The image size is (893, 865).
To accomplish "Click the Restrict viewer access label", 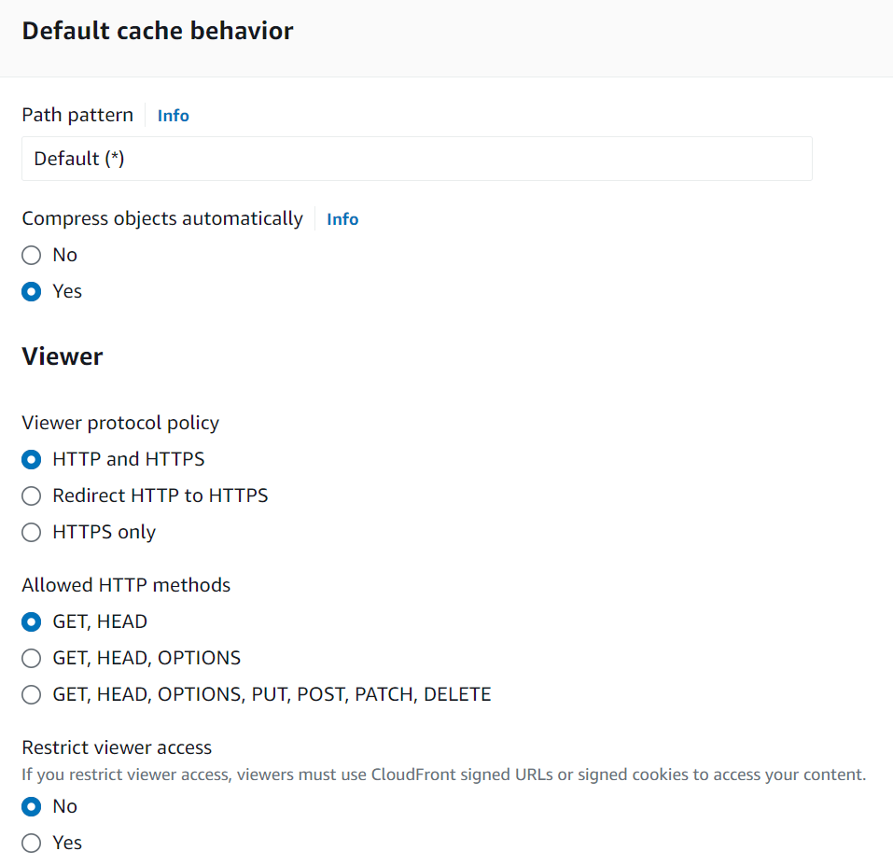I will (x=117, y=747).
